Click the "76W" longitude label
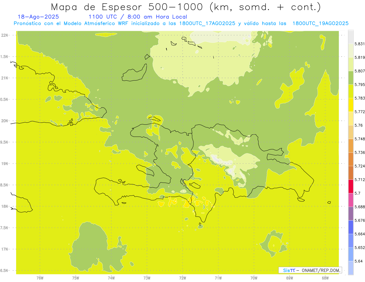Viewport: 365px width, 282px height. pos(40,278)
